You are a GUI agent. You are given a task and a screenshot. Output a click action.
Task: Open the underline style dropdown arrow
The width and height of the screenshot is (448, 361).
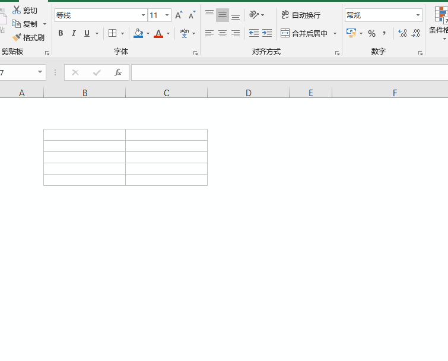tap(97, 33)
